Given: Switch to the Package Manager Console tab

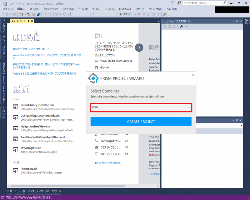Looking at the screenshot, I should click(44, 191).
